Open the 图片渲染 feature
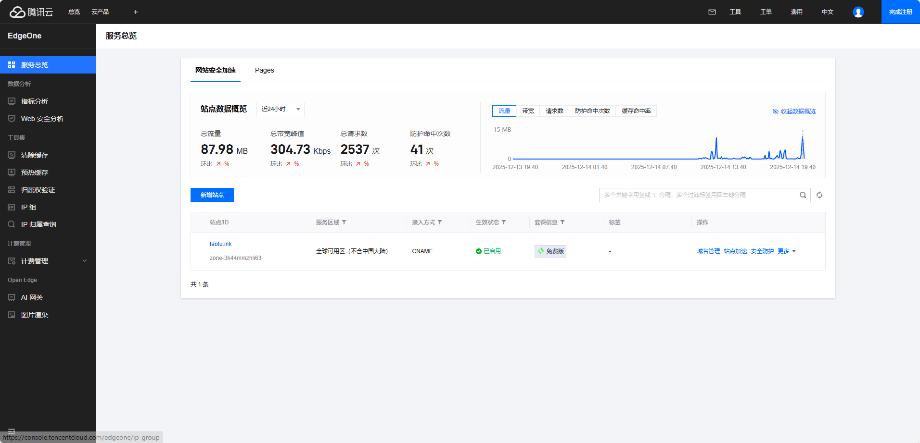The height and width of the screenshot is (443, 920). pyautogui.click(x=34, y=314)
